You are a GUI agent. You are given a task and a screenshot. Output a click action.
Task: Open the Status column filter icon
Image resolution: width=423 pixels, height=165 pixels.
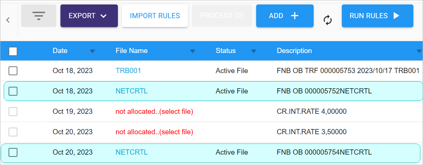254,51
